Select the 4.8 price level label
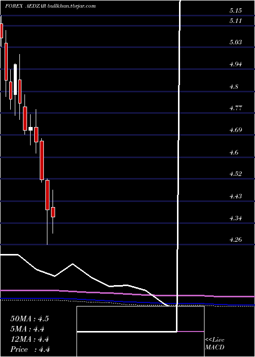The height and width of the screenshot is (357, 255). click(234, 87)
